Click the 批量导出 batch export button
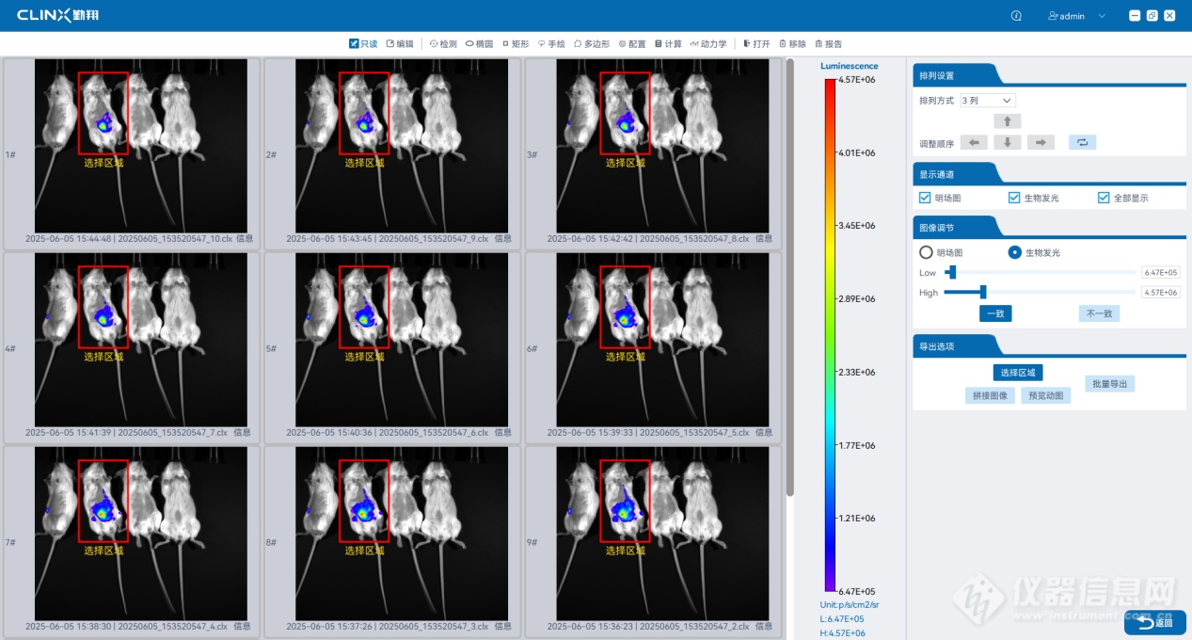The image size is (1192, 640). click(x=1109, y=384)
